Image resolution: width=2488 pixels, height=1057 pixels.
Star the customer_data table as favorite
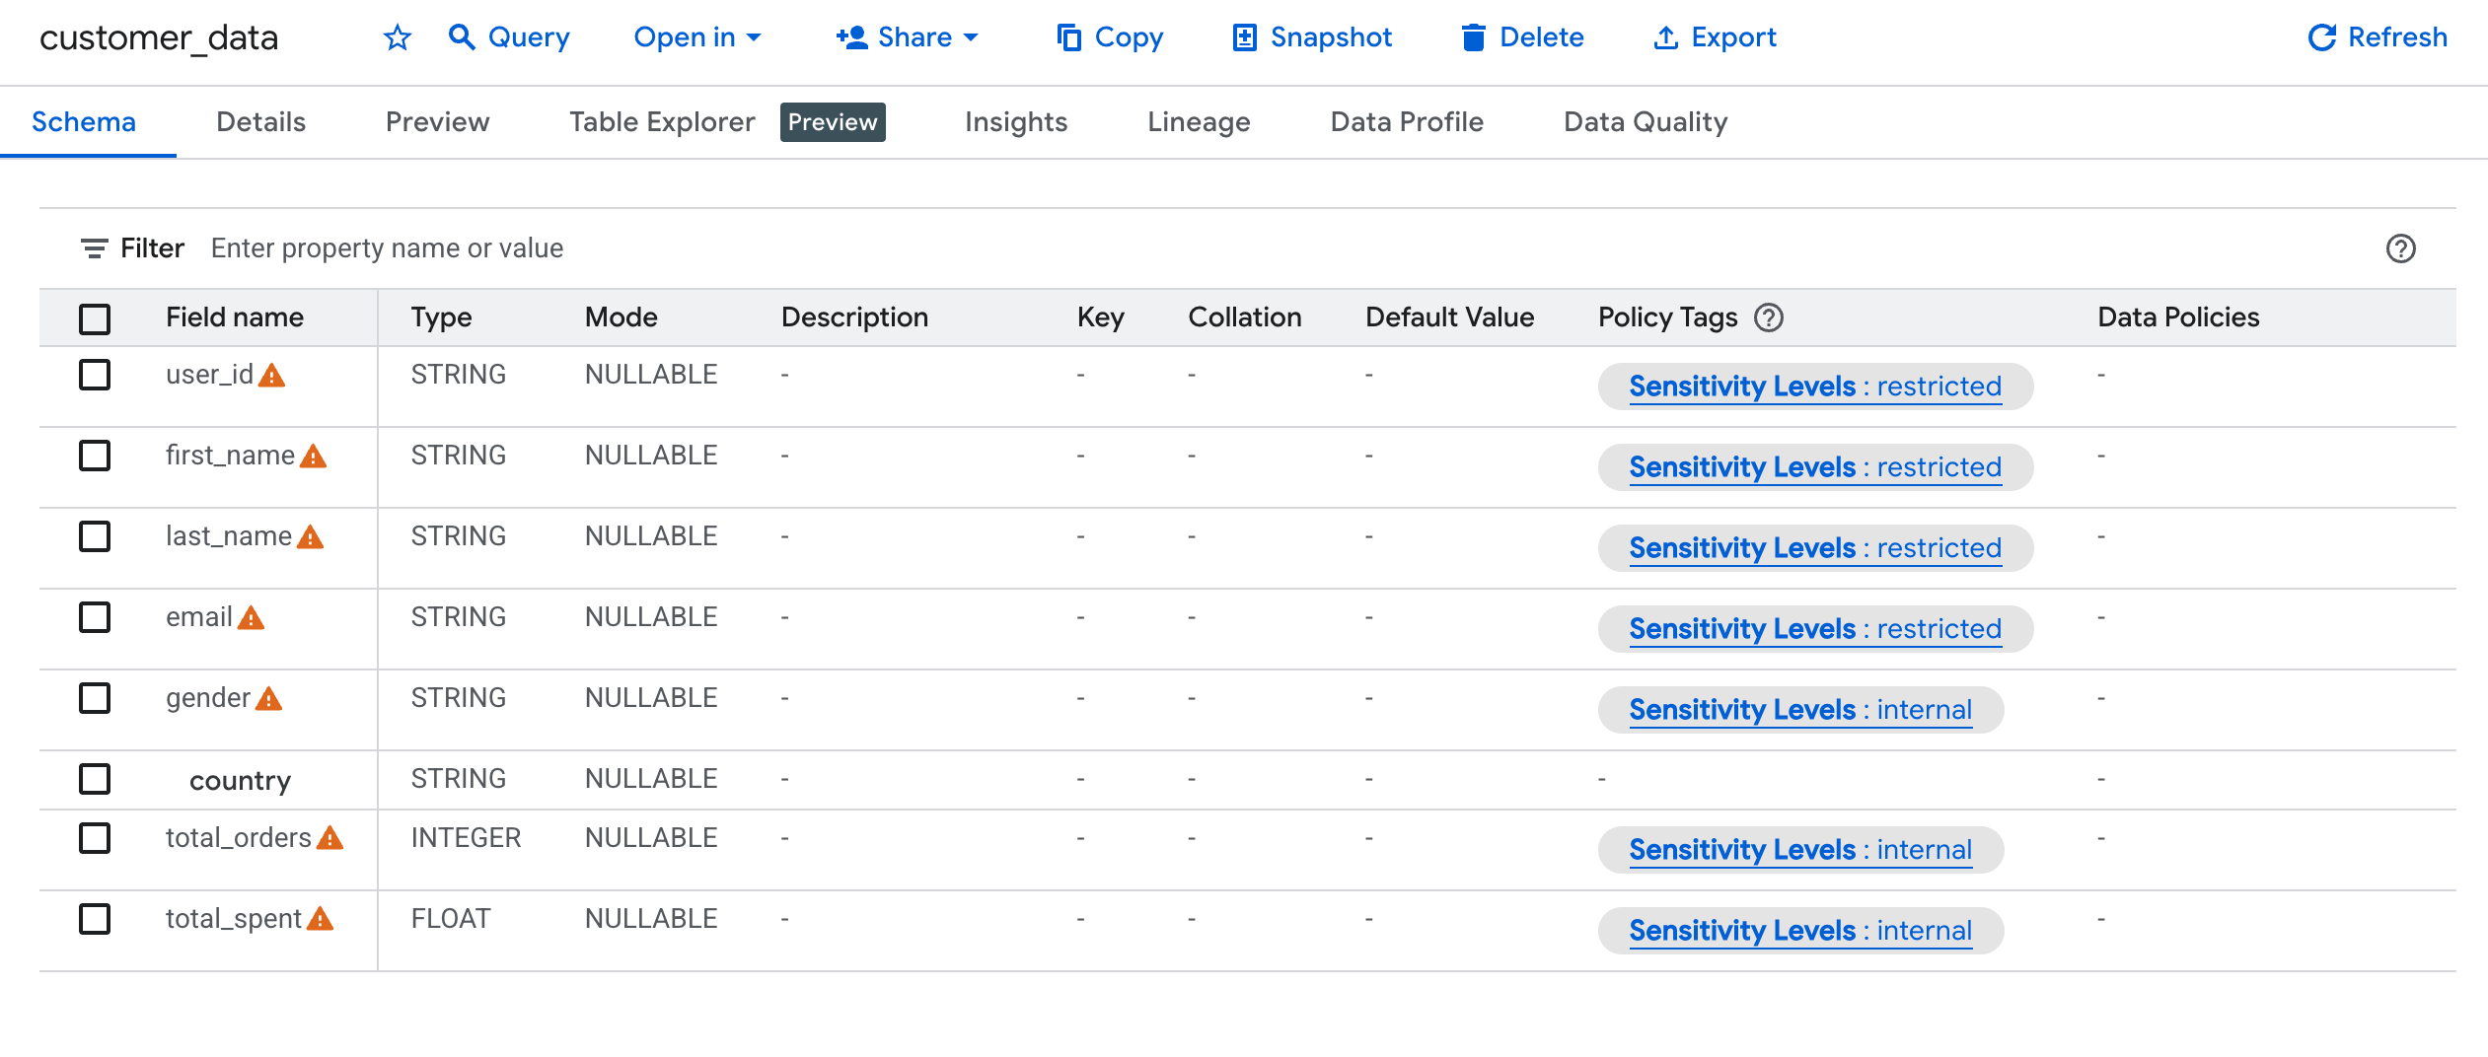click(397, 38)
